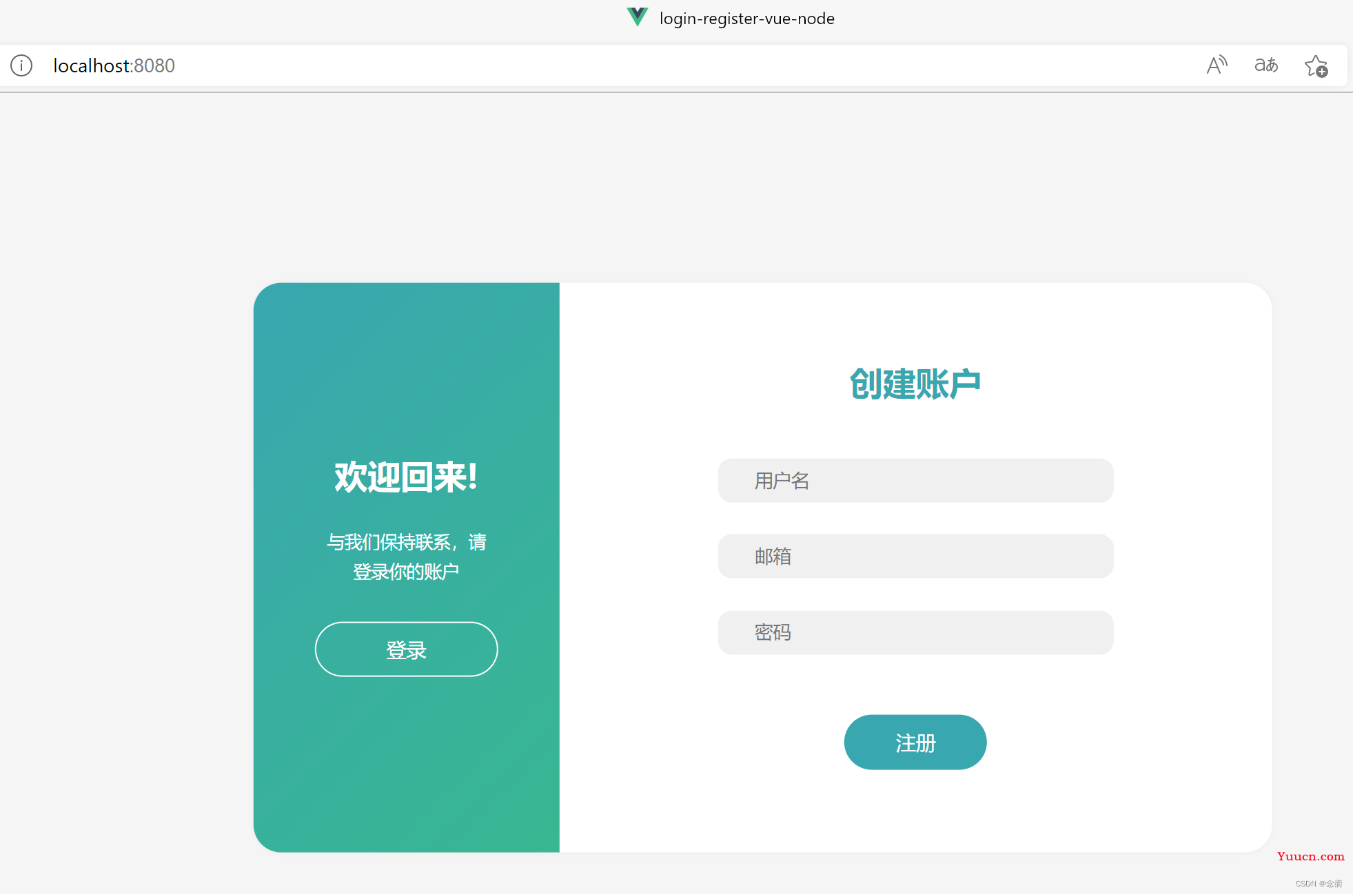Click the site information icon in address bar
Viewport: 1353px width, 894px height.
(x=21, y=65)
